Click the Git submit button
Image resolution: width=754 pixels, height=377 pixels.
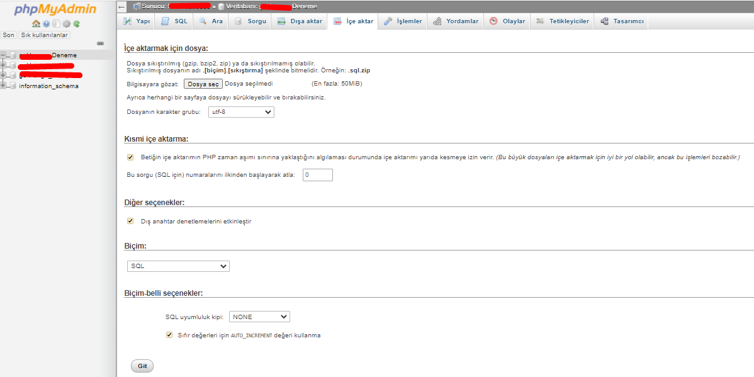pyautogui.click(x=142, y=366)
